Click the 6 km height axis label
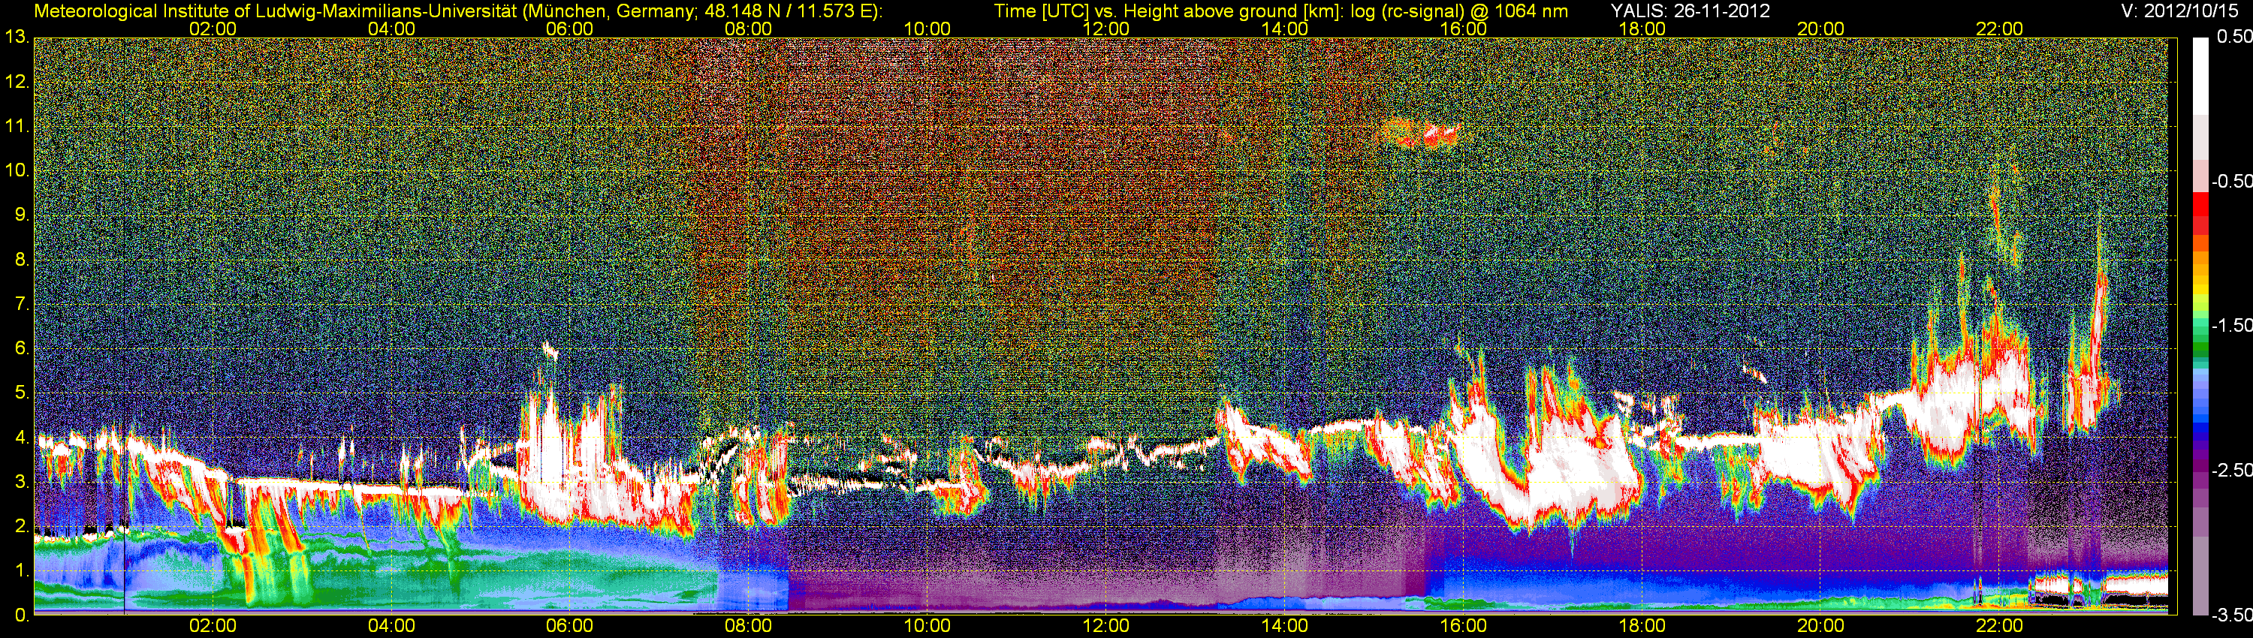This screenshot has height=638, width=2253. 21,349
